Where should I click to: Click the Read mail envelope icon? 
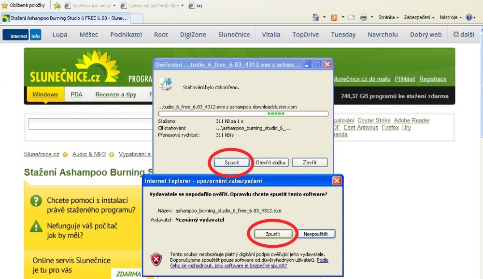[352, 17]
